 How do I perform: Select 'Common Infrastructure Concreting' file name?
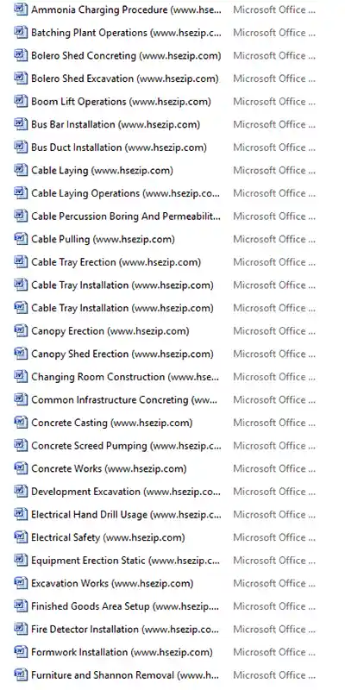click(x=124, y=399)
